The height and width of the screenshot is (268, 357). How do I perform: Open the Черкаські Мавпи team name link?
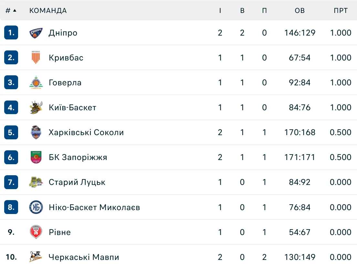coord(84,257)
